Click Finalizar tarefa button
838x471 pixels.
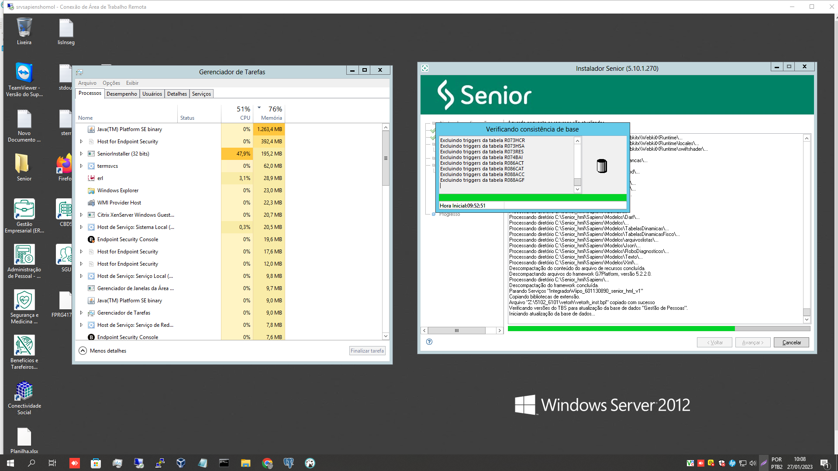(x=367, y=351)
